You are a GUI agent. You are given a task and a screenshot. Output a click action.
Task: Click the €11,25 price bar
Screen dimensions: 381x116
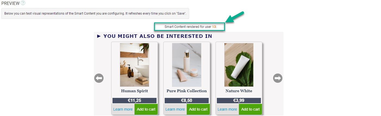pos(135,101)
